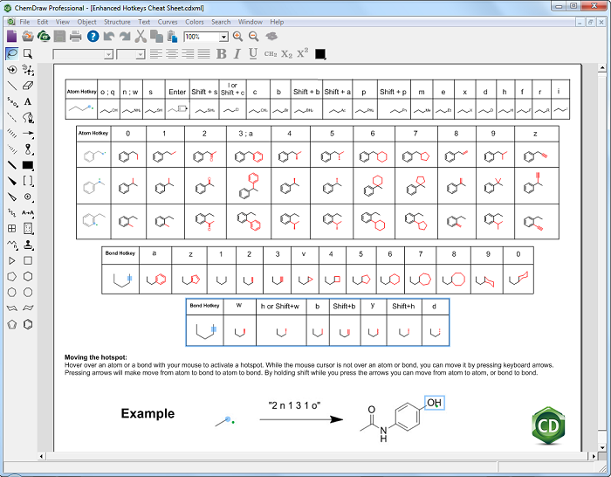Toggle Italic text formatting
Viewport: 611px width, 477px height.
coord(237,54)
